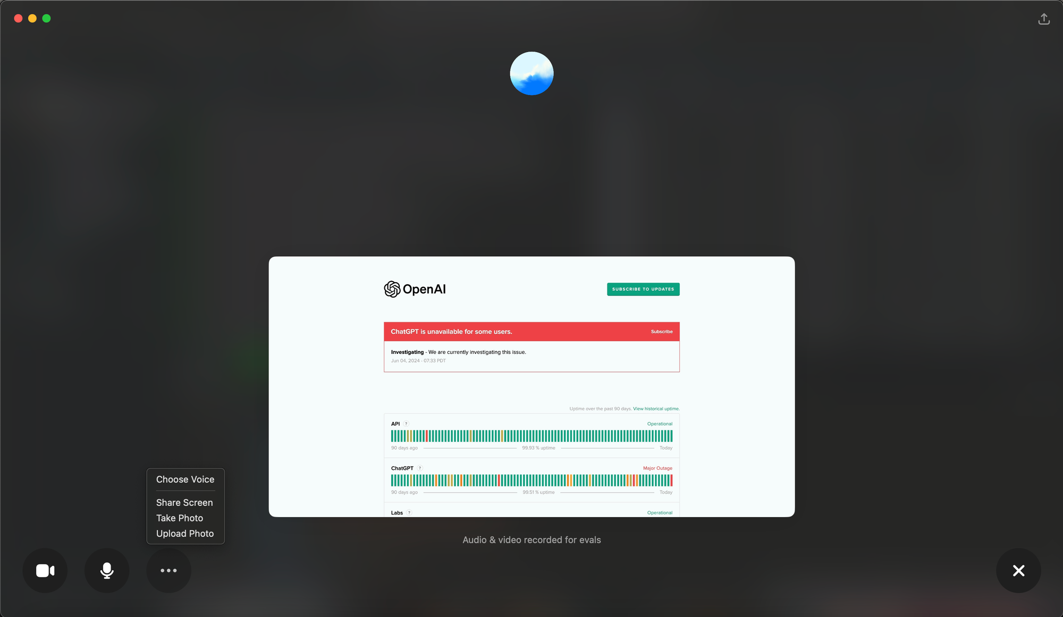Click Subscribe to Updates button

643,289
